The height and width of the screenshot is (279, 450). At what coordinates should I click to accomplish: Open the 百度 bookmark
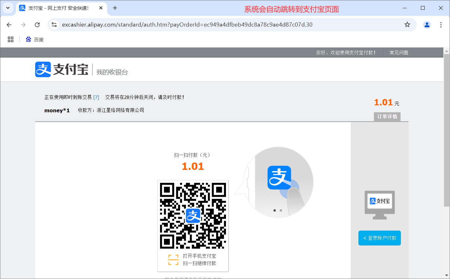35,40
